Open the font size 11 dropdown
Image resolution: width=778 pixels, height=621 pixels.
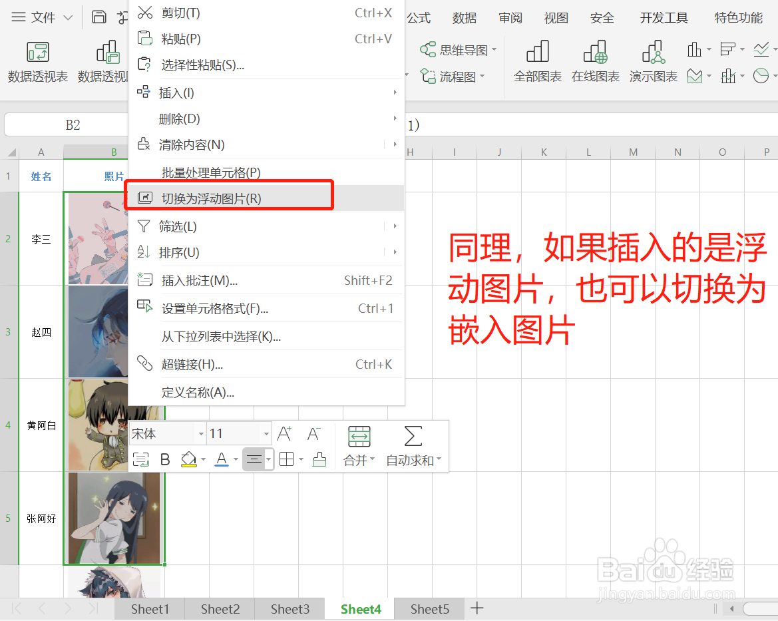[266, 434]
